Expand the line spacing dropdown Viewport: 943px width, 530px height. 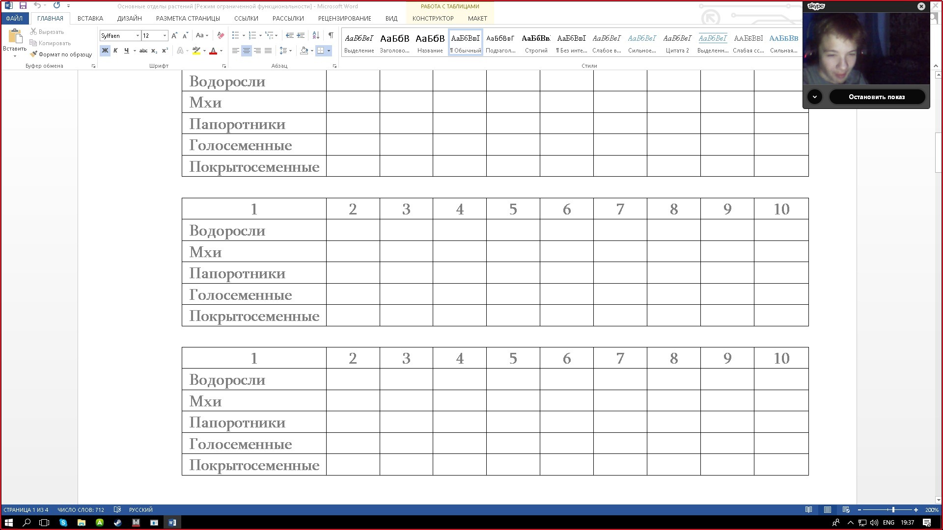click(x=290, y=51)
